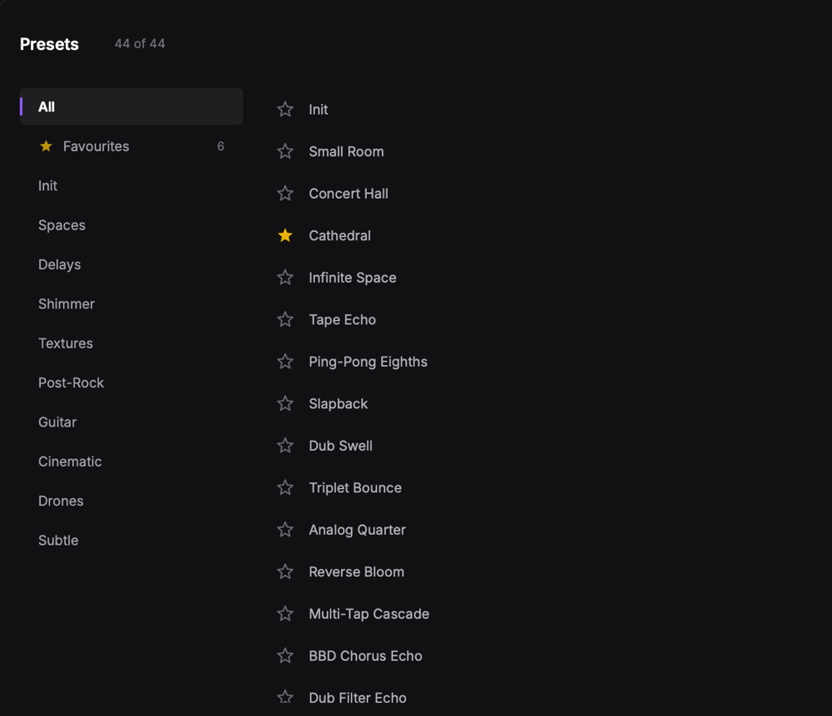
Task: Open the Shimmer category
Action: [131, 304]
